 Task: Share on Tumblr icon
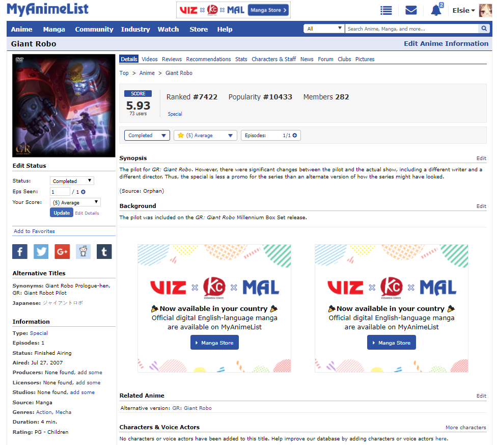point(104,251)
